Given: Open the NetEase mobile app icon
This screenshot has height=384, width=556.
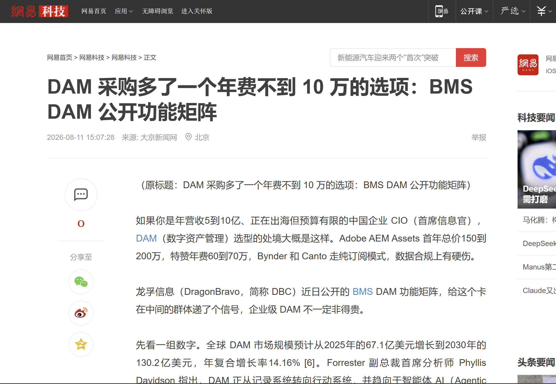Looking at the screenshot, I should tap(442, 11).
